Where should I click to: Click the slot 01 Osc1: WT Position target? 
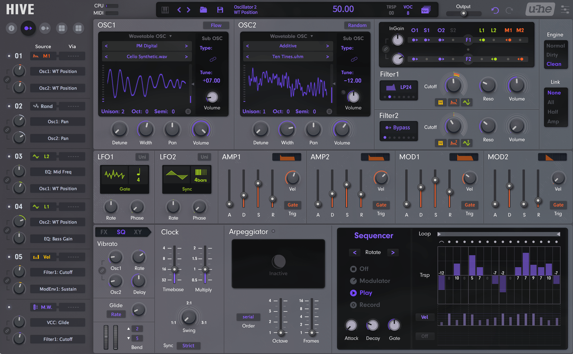[58, 71]
